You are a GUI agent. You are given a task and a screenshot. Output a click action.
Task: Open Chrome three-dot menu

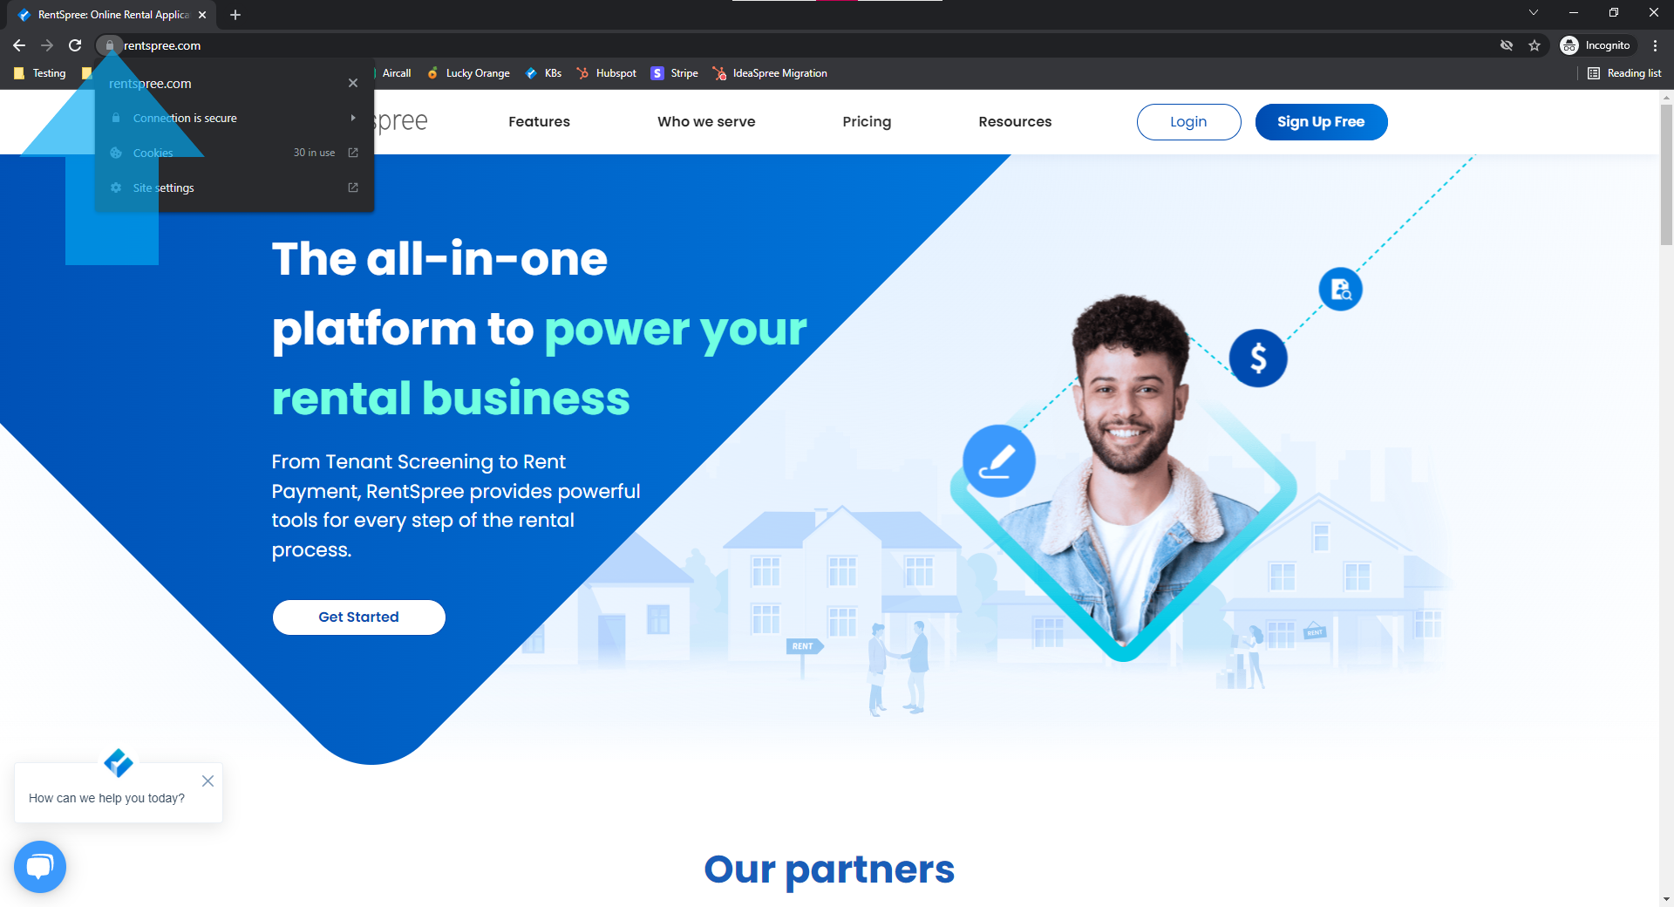(x=1655, y=45)
